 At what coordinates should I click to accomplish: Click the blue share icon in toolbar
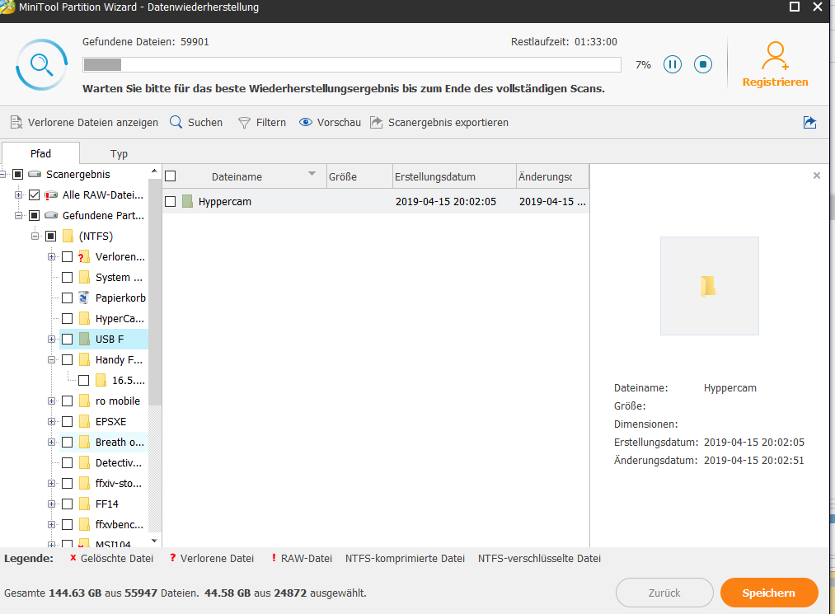(x=810, y=123)
